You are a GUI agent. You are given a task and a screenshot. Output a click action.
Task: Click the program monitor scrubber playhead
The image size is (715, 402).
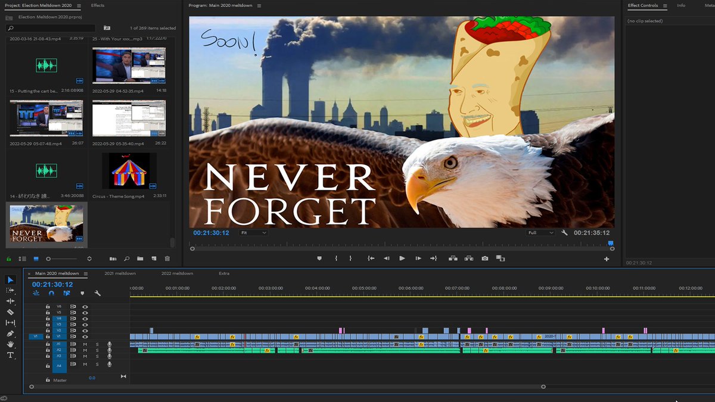click(x=610, y=243)
